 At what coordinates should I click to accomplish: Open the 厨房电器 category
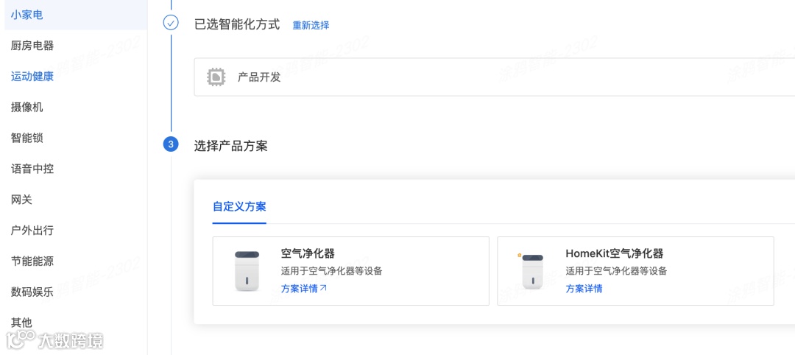(x=32, y=46)
